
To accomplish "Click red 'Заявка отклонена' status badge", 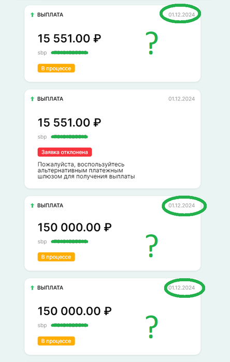I will [x=65, y=152].
